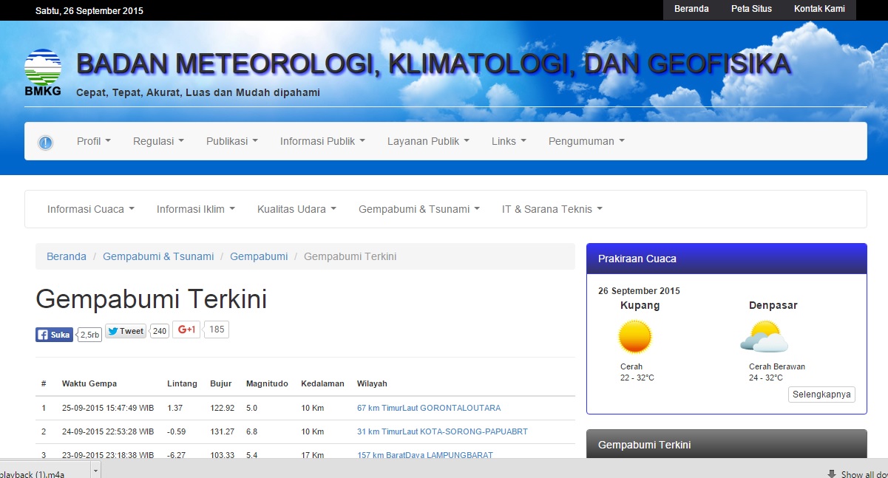Open Kontak Kami in the top bar
This screenshot has height=478, width=888.
point(819,9)
